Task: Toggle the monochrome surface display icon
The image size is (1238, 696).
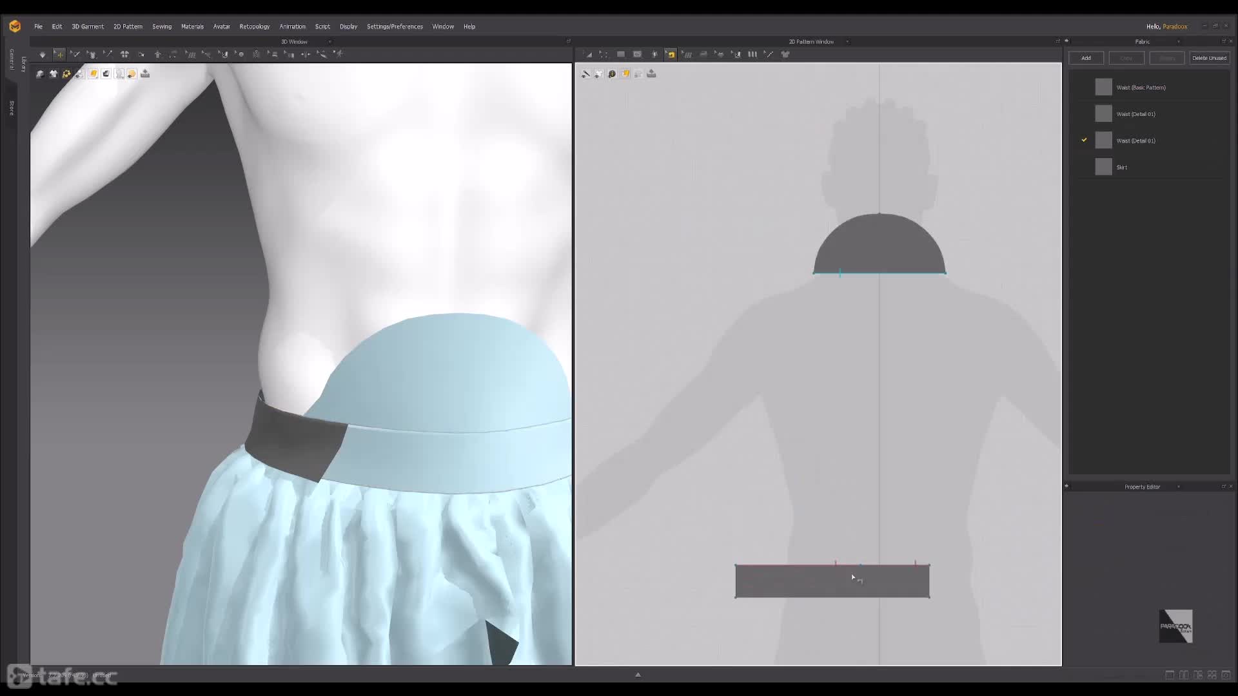Action: [x=106, y=74]
